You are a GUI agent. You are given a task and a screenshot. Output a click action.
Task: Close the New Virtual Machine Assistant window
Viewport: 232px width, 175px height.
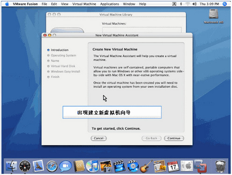pyautogui.click(x=45, y=35)
